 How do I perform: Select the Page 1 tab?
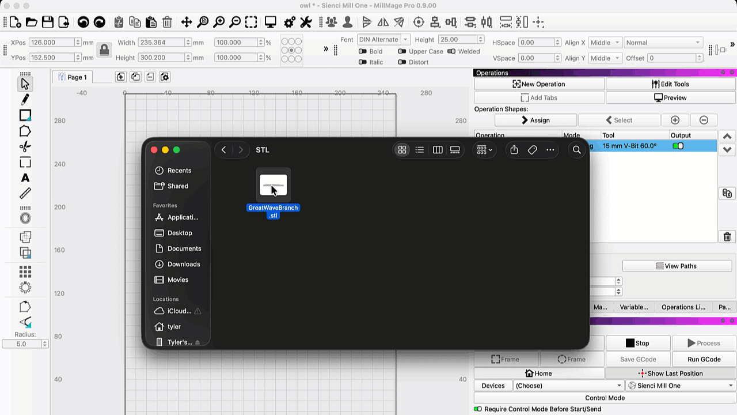click(71, 77)
